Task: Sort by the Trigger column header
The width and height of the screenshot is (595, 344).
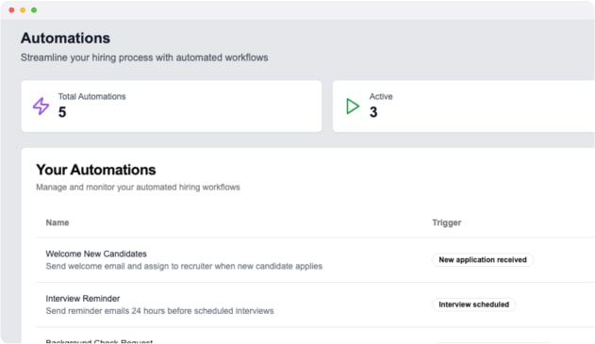Action: click(x=447, y=222)
